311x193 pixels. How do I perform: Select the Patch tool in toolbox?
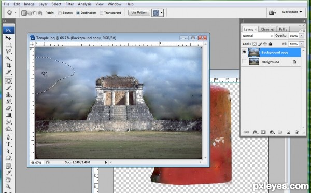tap(8, 81)
